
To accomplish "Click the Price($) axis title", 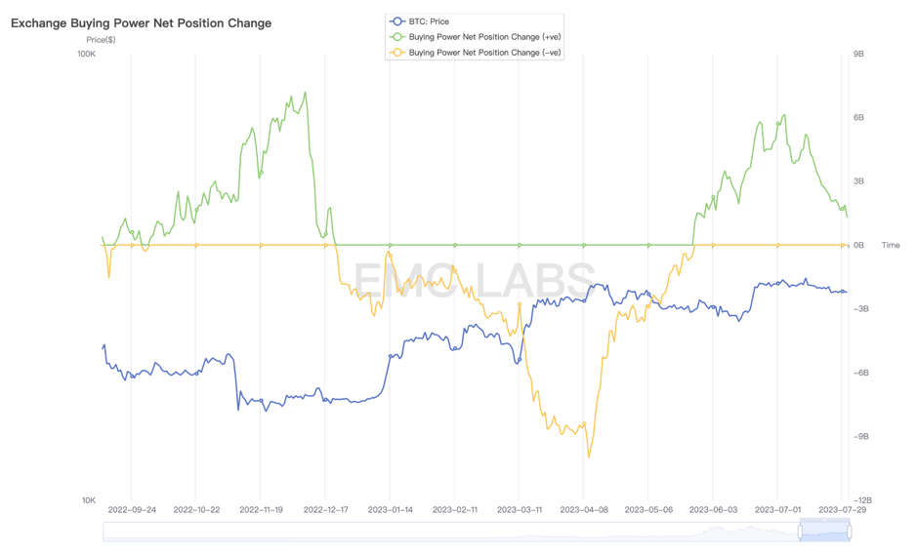I will click(101, 40).
